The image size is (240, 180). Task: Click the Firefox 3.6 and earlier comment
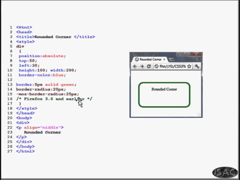point(54,99)
